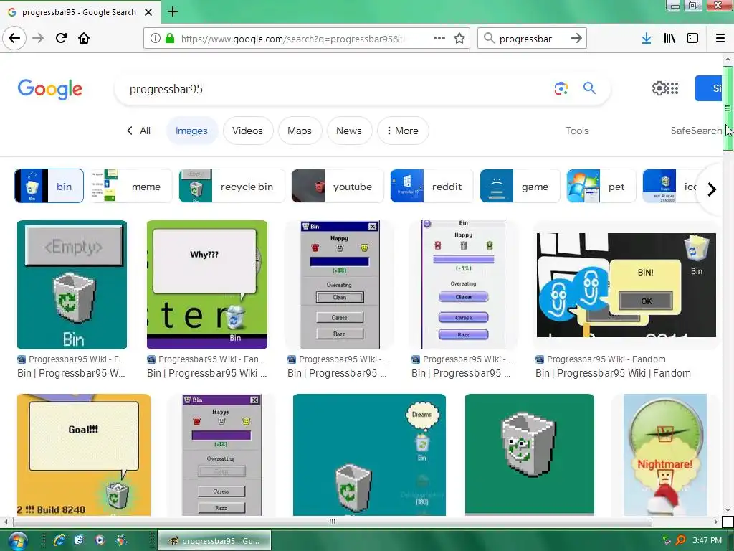Filter images by the youtube chip
This screenshot has width=734, height=551.
coord(338,186)
